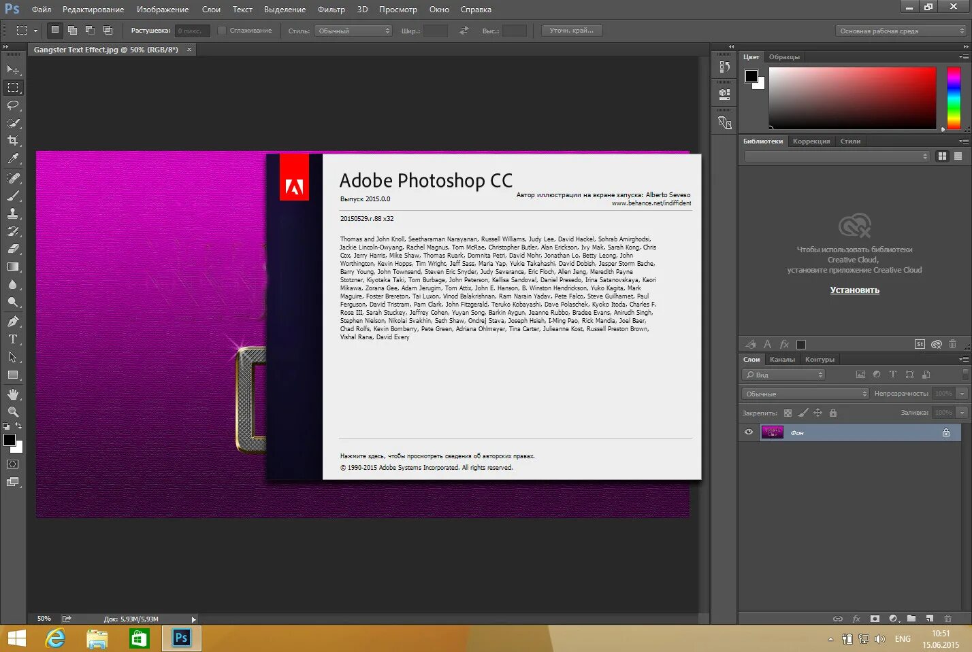Select the Path Selection tool

pyautogui.click(x=13, y=357)
